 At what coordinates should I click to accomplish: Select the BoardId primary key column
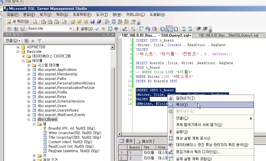point(71,129)
